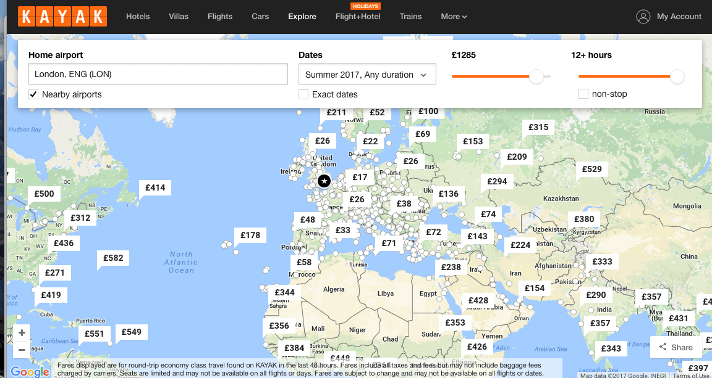The height and width of the screenshot is (378, 712).
Task: Click the 12+ hours duration slider handle
Action: (x=677, y=76)
